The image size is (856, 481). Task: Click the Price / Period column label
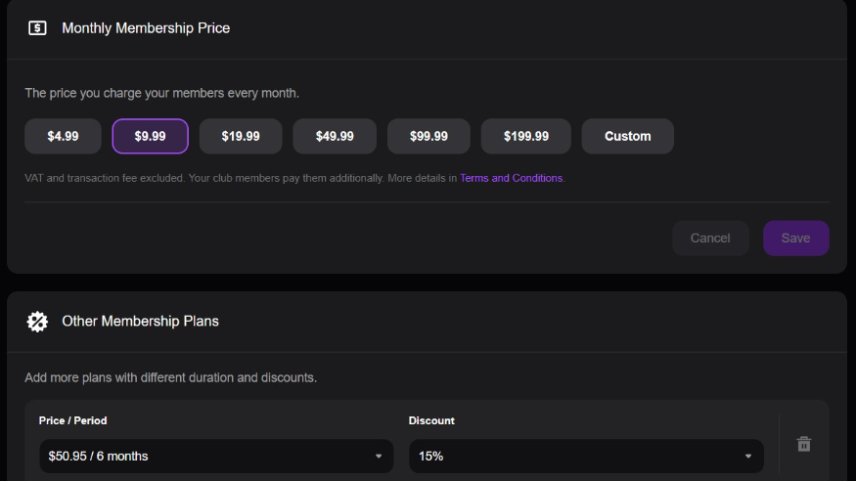73,420
